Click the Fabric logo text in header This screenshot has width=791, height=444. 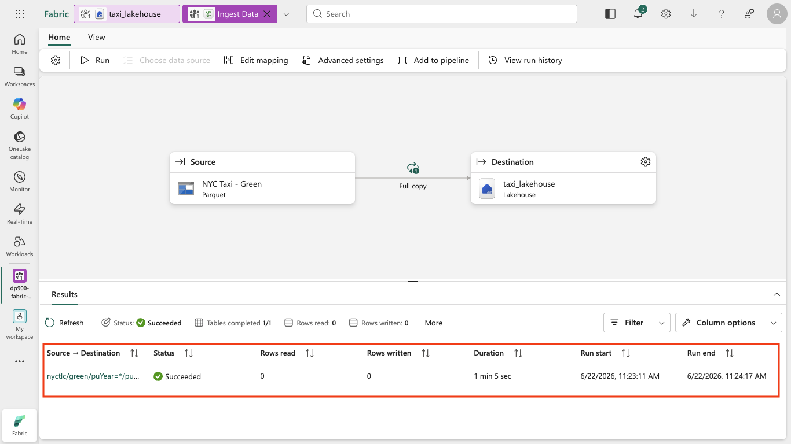(x=56, y=14)
